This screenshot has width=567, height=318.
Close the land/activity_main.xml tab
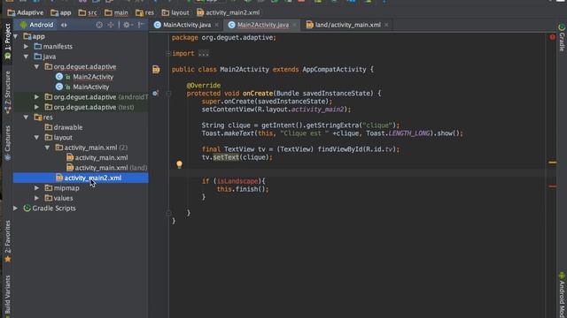tap(386, 25)
